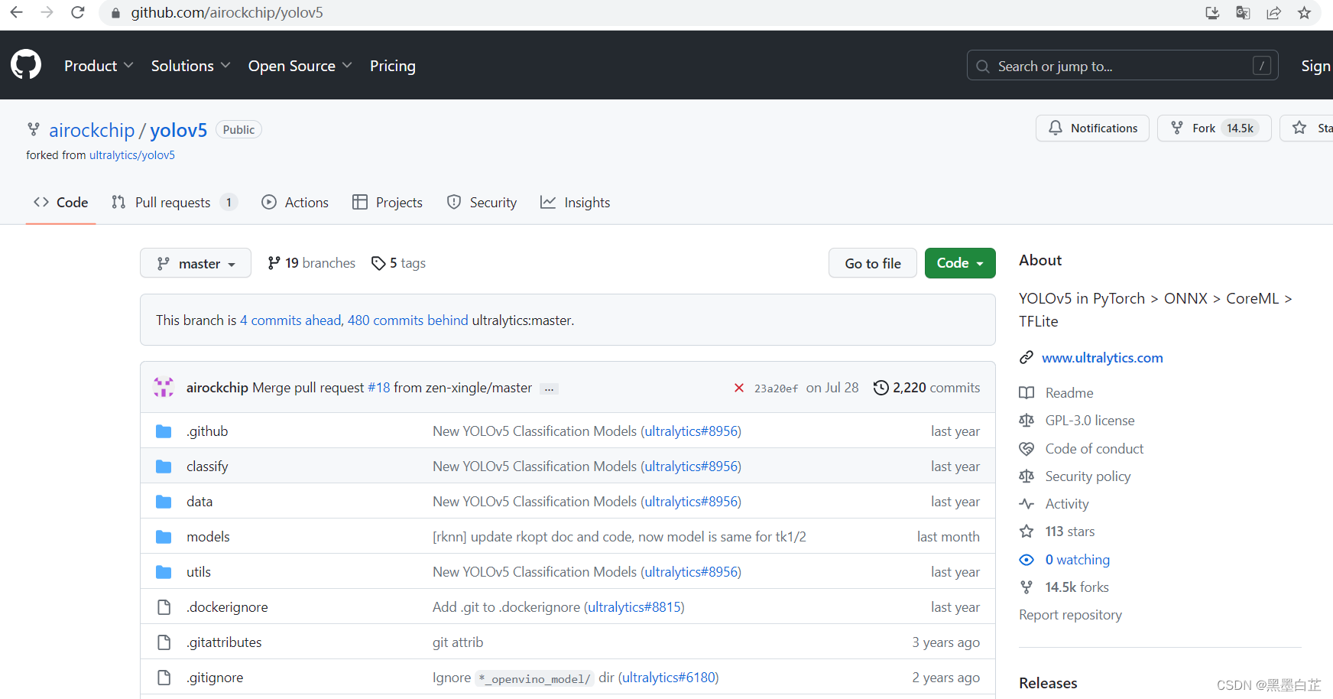The height and width of the screenshot is (699, 1333).
Task: Open the yolov5 repository name link
Action: (x=179, y=130)
